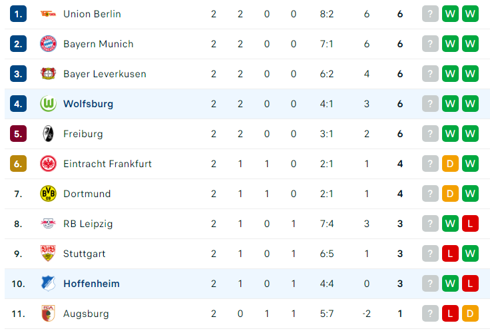This screenshot has height=331, width=490.
Task: Click the Union Berlin club logo
Action: (48, 14)
